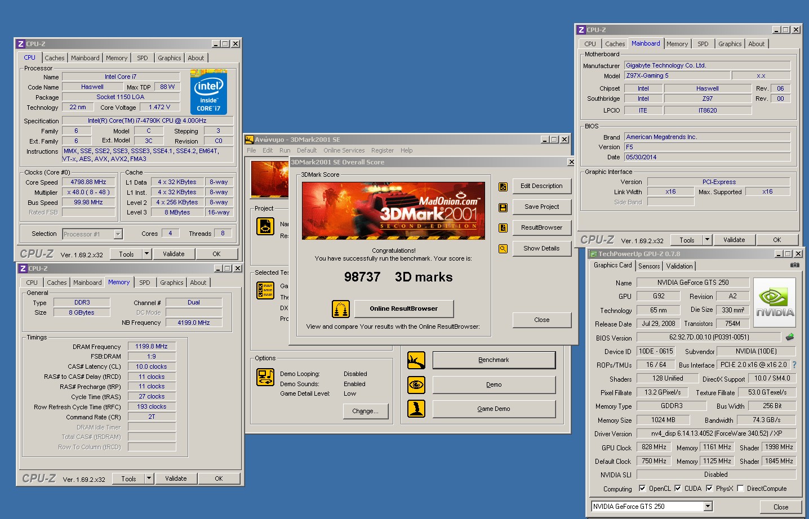Toggle the OpenCL checkbox in GPU-Z
This screenshot has height=519, width=809.
point(642,489)
